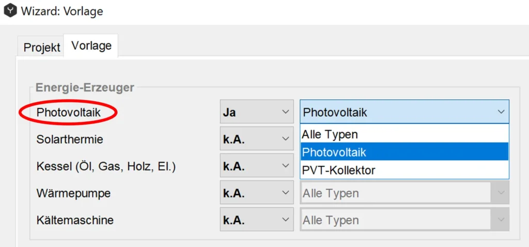Image resolution: width=529 pixels, height=247 pixels.
Task: Switch to the Projekt tab
Action: [x=41, y=47]
